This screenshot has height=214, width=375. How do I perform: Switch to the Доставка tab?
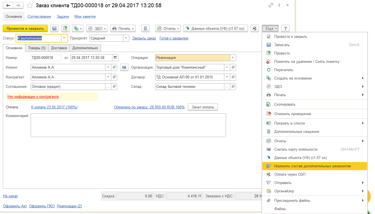pos(59,48)
